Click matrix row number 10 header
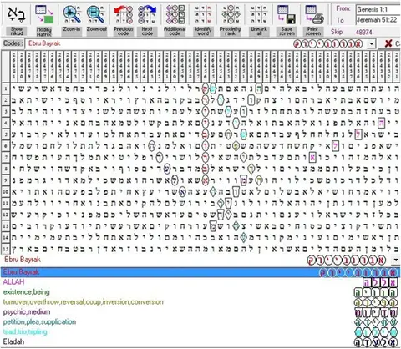Screen dimensions: 401x349 (6, 192)
